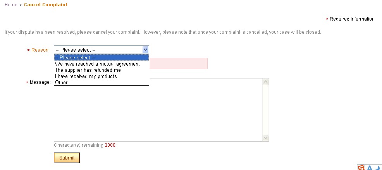Click the Submit button
Viewport: 382px width, 170px height.
coord(67,158)
